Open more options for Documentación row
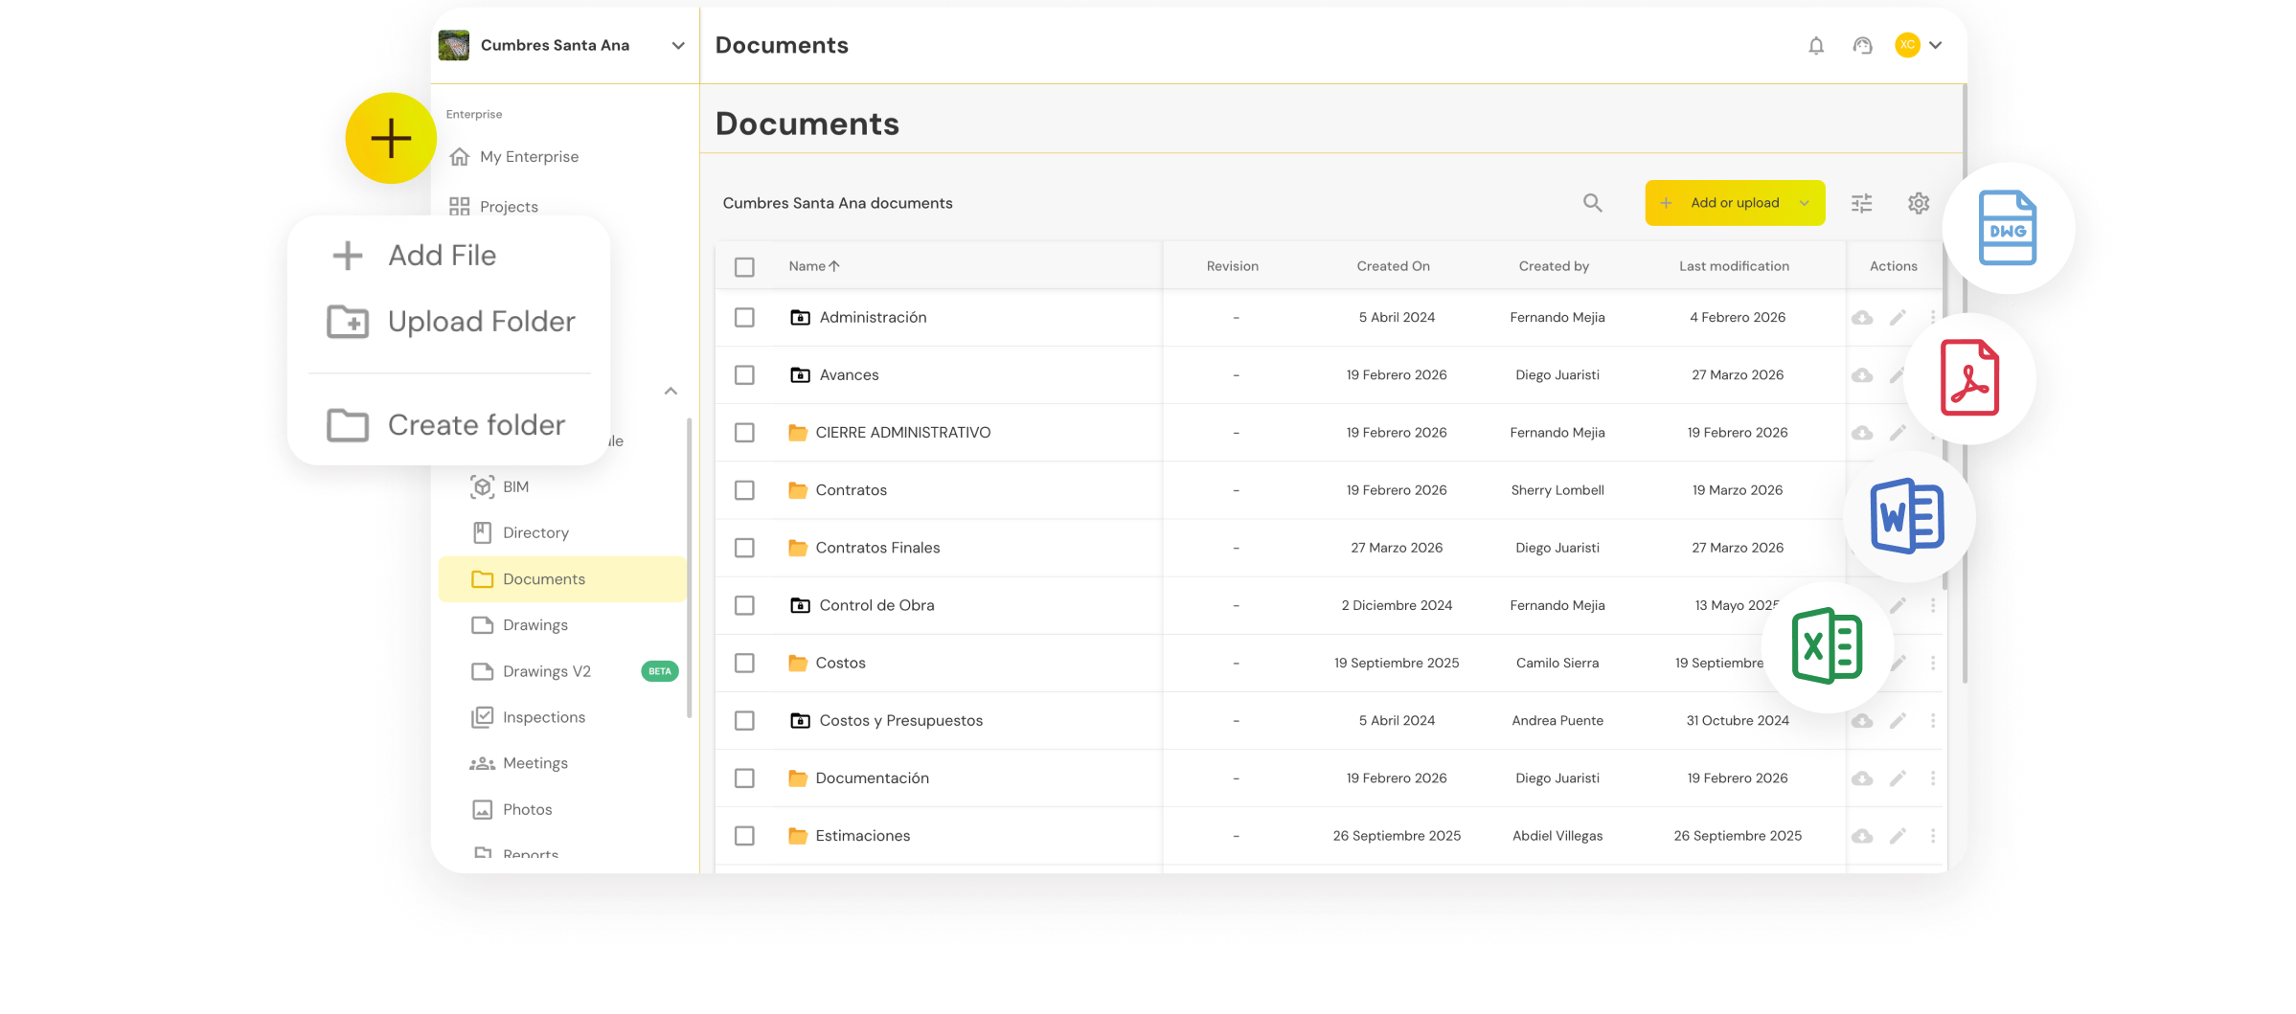 (1933, 778)
